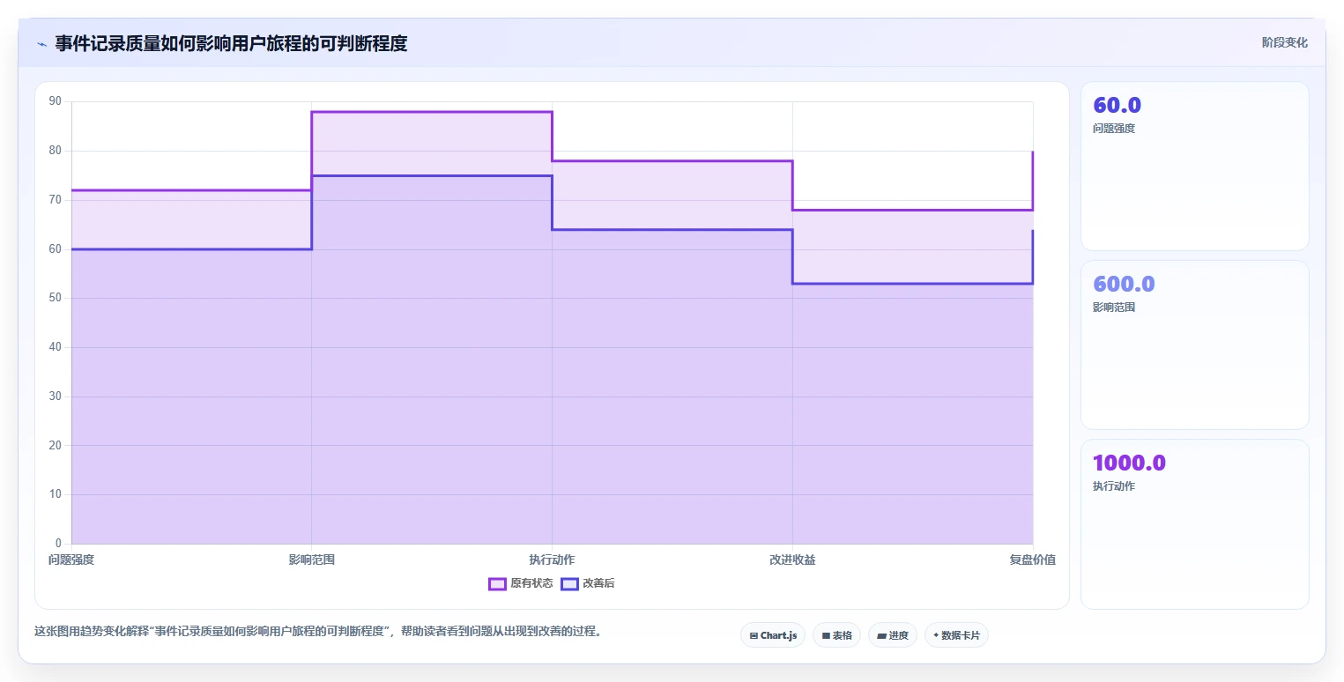
Task: Click the 阶段变化 label in header
Action: (x=1284, y=42)
